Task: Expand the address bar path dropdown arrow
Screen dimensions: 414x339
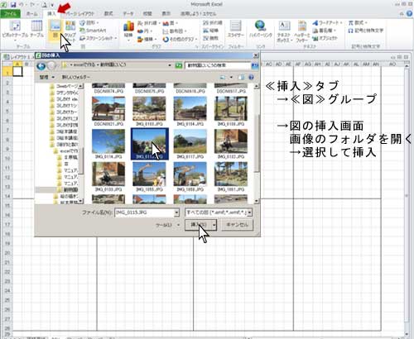Action: point(170,65)
